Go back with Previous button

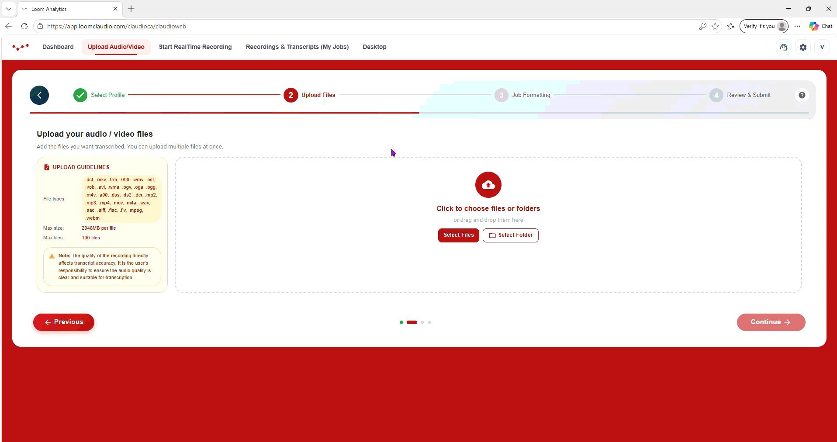64,322
